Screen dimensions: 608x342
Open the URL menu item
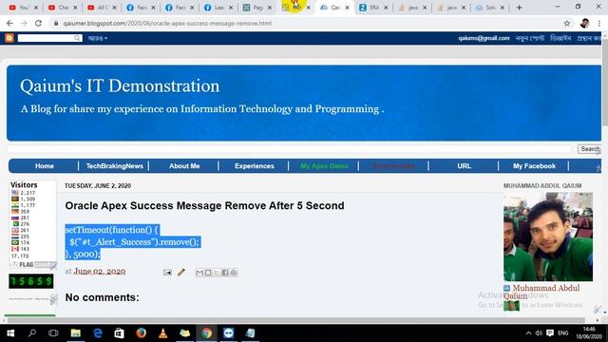[464, 166]
